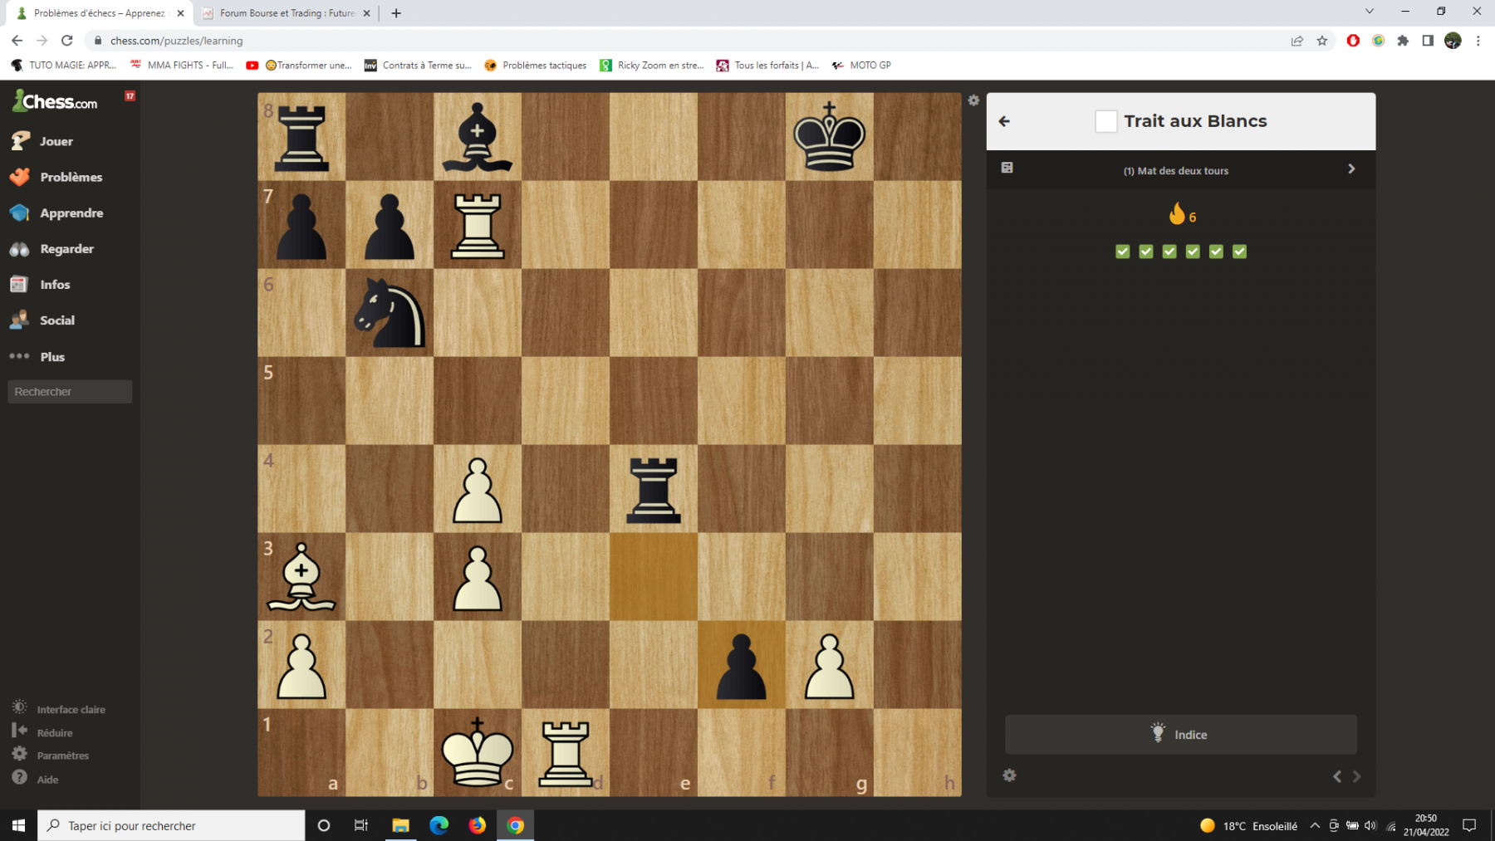This screenshot has height=841, width=1495.
Task: Click first green solved checkmark
Action: pos(1122,252)
